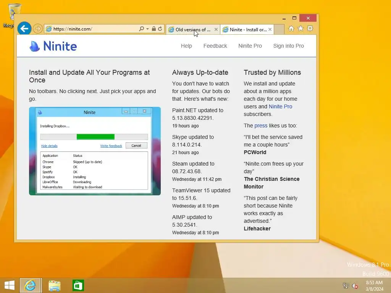
Task: Click the Trusted by Millions heading
Action: pyautogui.click(x=272, y=72)
